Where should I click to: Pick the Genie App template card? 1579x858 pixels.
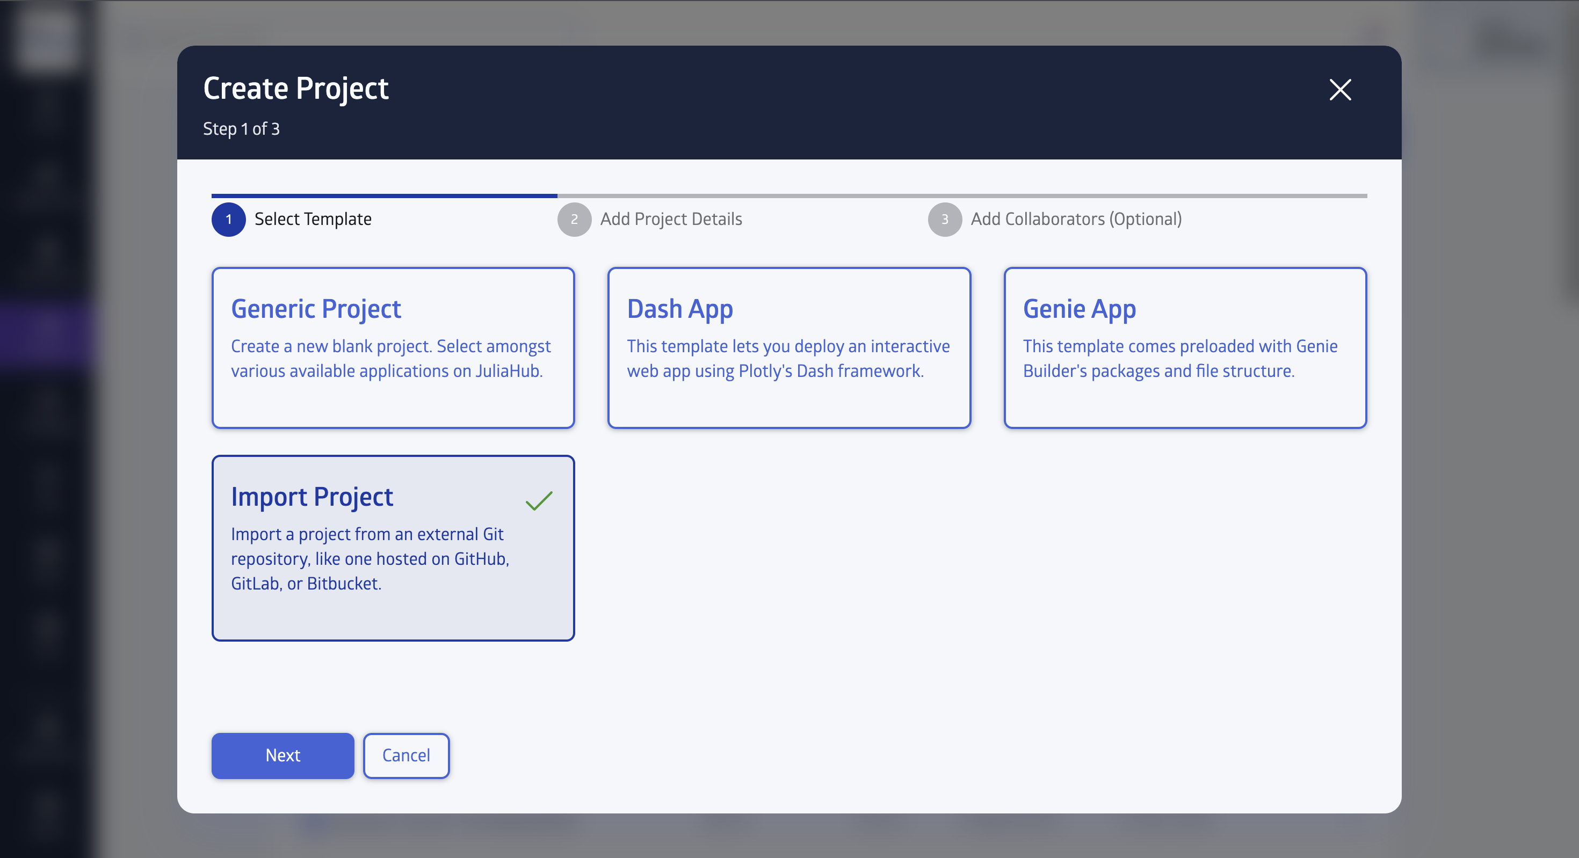coord(1185,347)
